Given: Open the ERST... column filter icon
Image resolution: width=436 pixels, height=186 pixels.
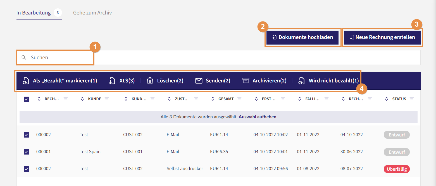Looking at the screenshot, I should [283, 99].
